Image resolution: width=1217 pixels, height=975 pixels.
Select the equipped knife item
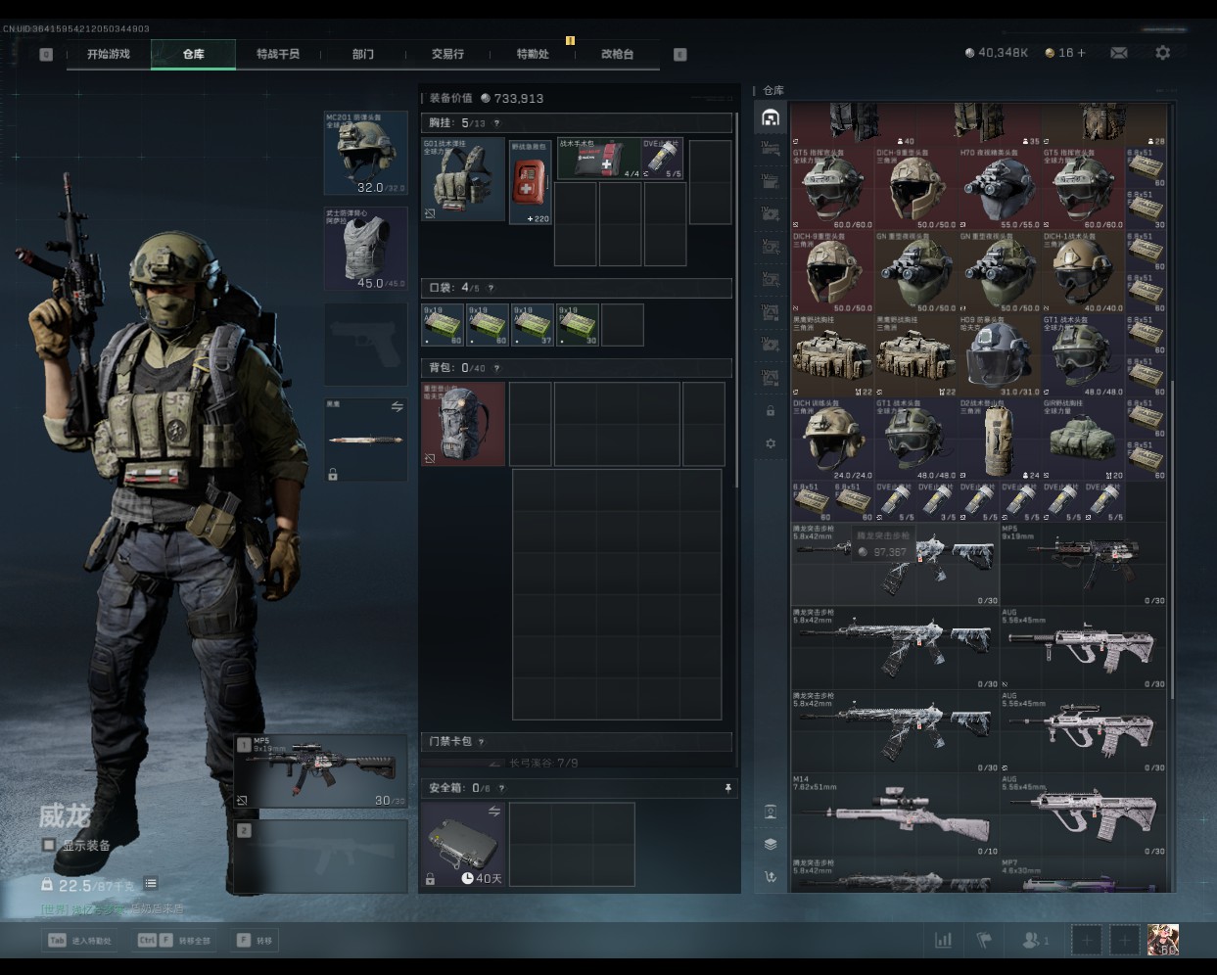pyautogui.click(x=365, y=440)
